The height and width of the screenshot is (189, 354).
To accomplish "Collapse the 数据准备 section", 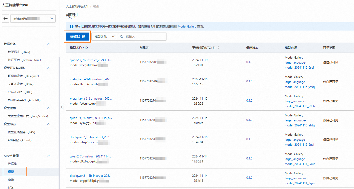I will [49, 44].
